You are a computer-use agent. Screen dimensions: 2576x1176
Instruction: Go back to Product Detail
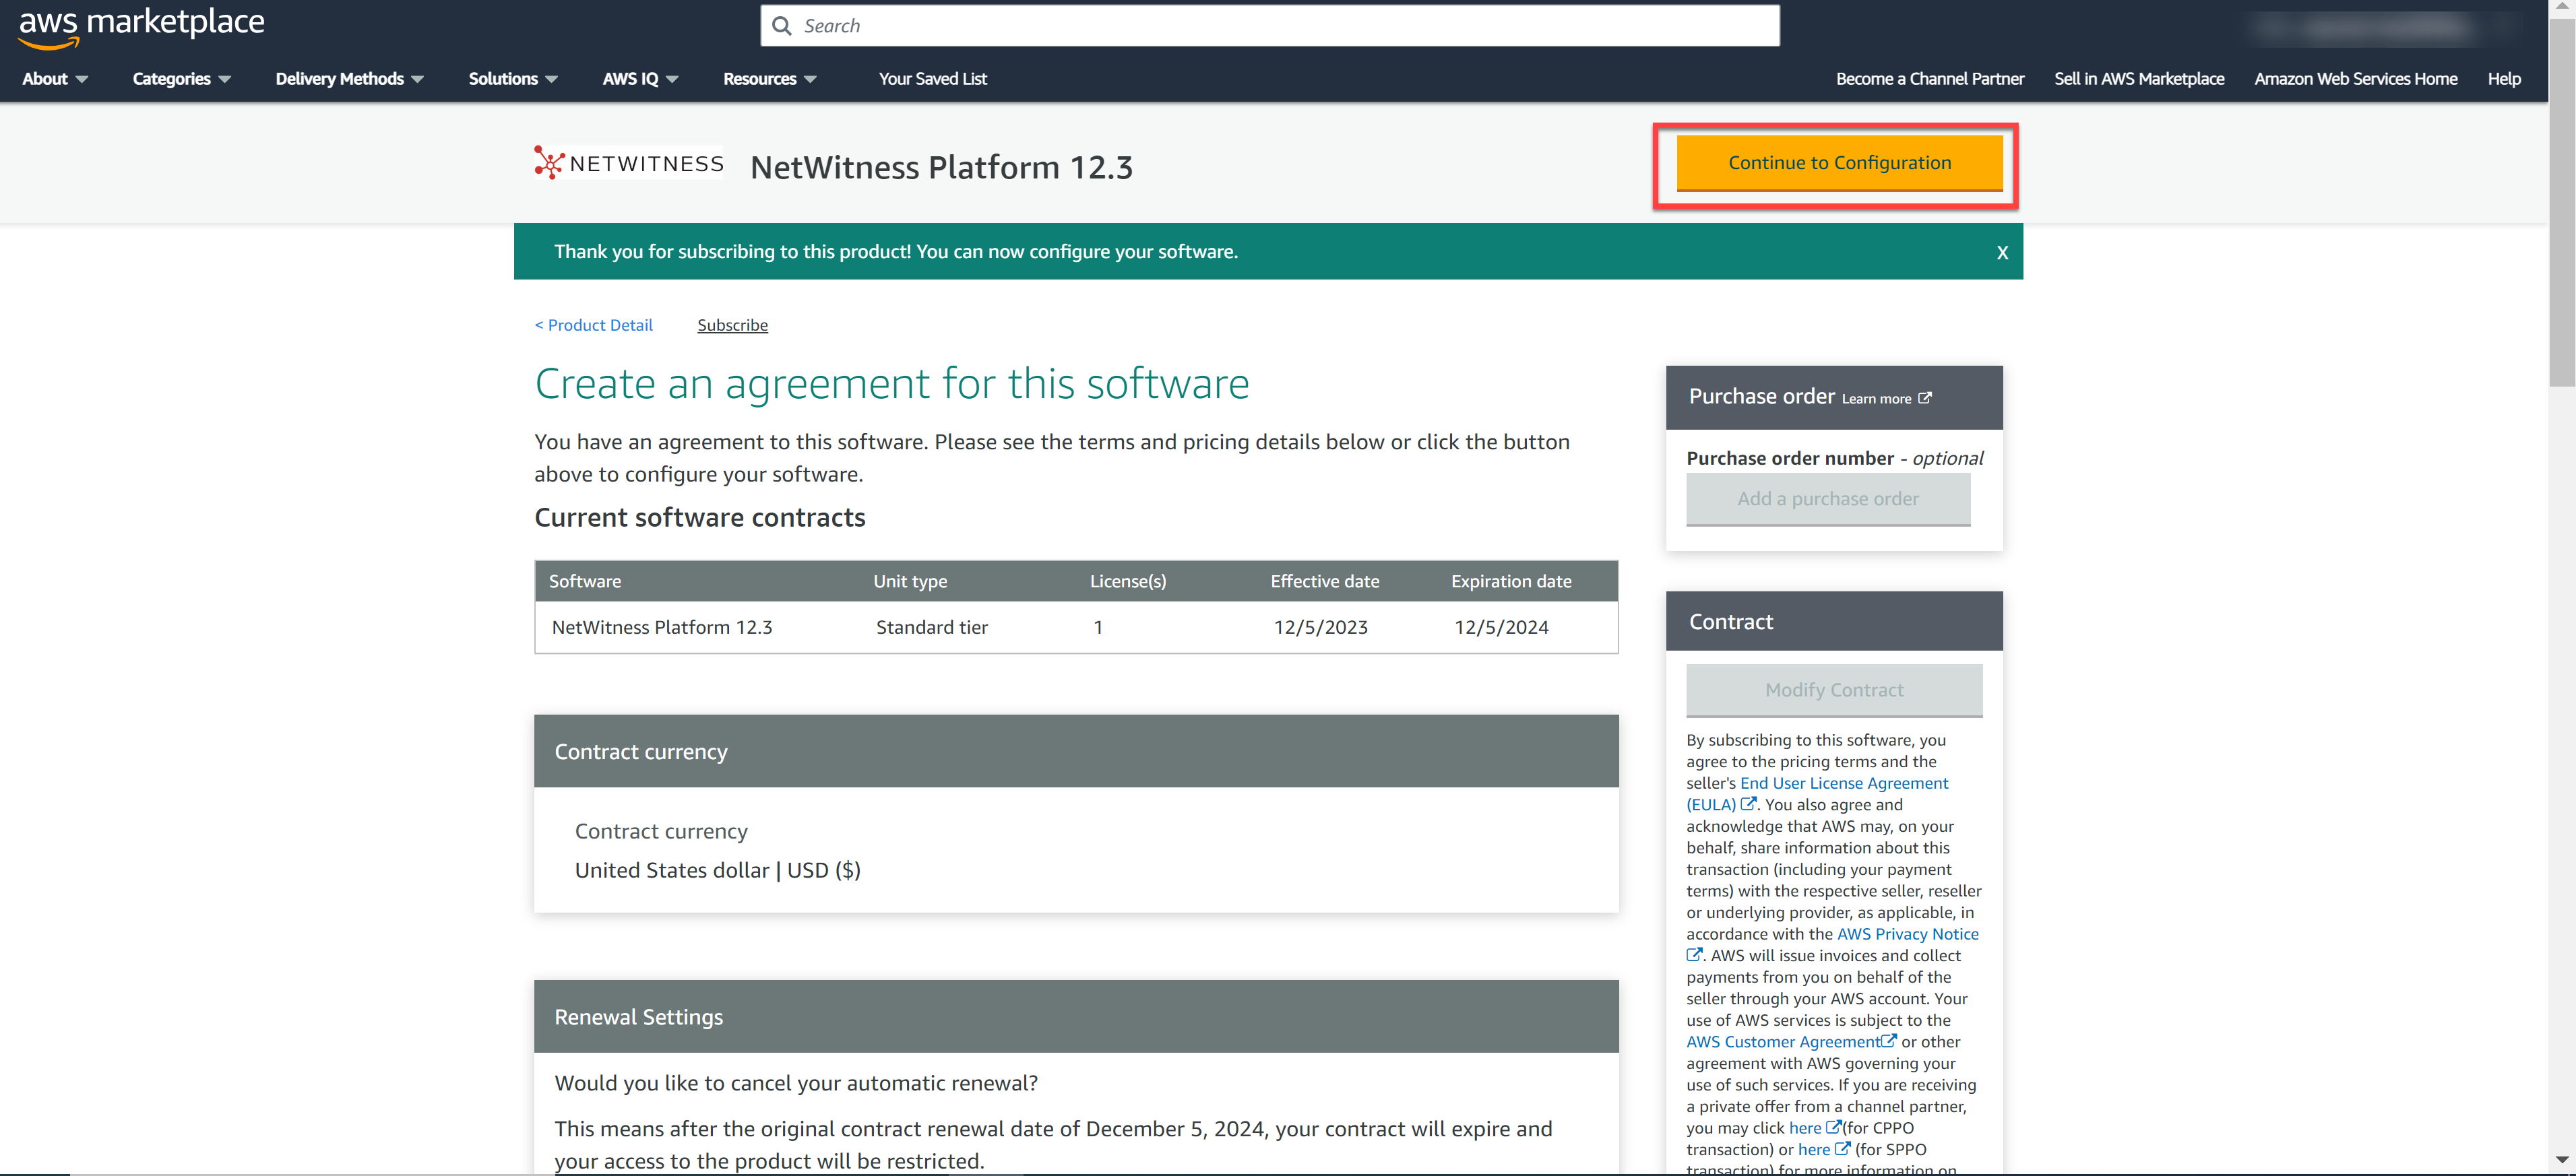click(593, 325)
